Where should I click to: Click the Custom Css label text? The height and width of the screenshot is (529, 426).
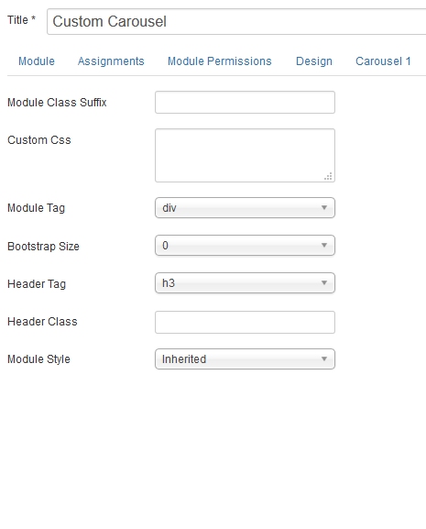tap(39, 140)
